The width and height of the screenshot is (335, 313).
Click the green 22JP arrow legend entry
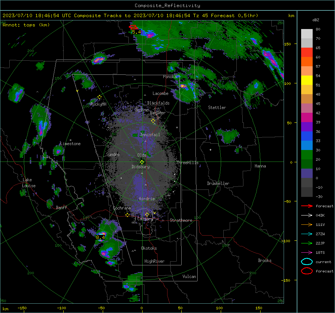click(x=307, y=243)
